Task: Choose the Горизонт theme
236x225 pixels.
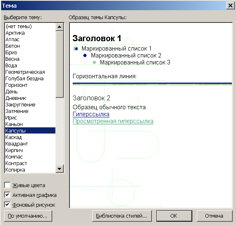Action: (30, 85)
